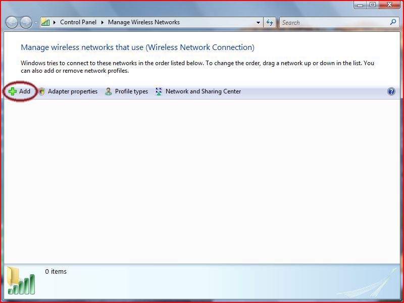Click the search magnifier icon

click(393, 22)
